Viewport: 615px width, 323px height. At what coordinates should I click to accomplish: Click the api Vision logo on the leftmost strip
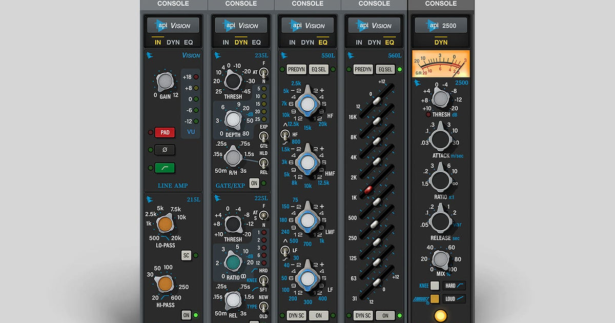[x=173, y=25]
